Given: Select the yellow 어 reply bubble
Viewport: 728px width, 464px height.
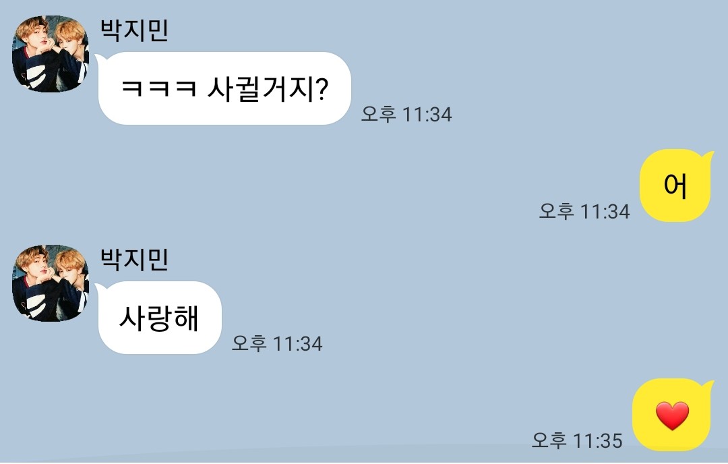Looking at the screenshot, I should pyautogui.click(x=676, y=185).
